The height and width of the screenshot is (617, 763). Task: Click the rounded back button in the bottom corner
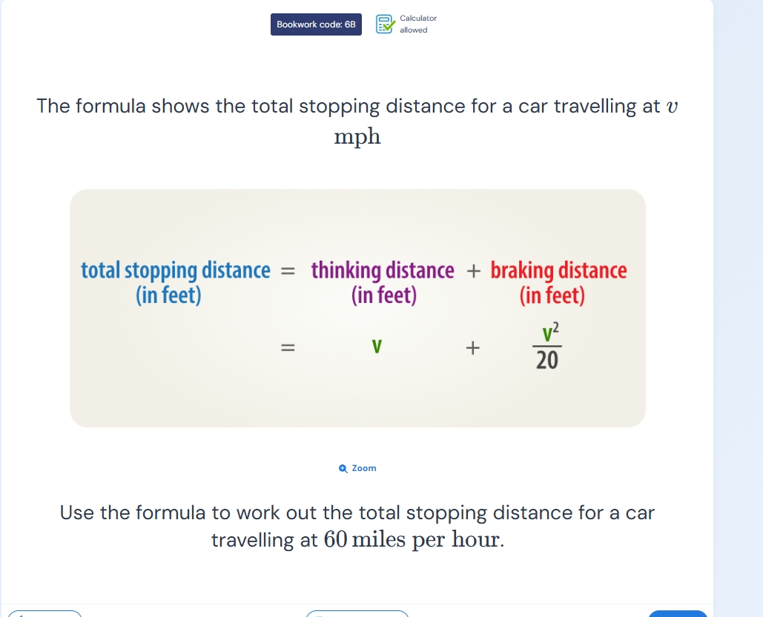(43, 614)
